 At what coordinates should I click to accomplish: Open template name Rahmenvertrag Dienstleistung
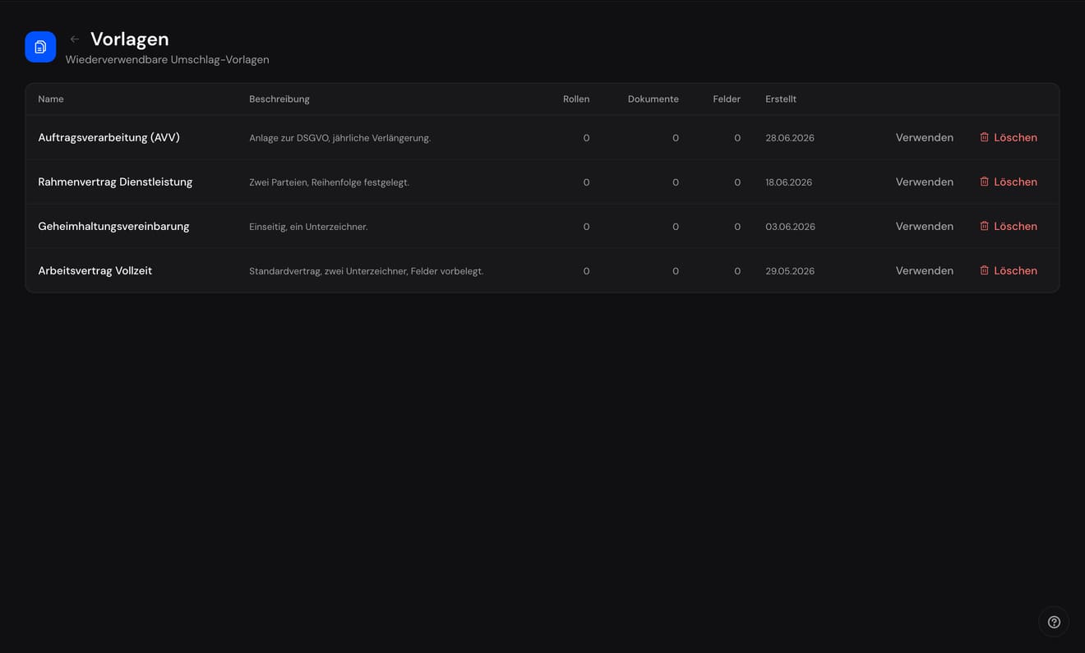pos(115,182)
